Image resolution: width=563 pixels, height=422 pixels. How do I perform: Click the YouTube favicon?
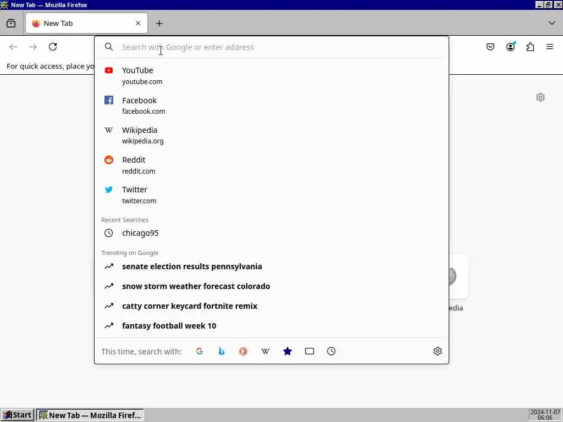[x=109, y=70]
